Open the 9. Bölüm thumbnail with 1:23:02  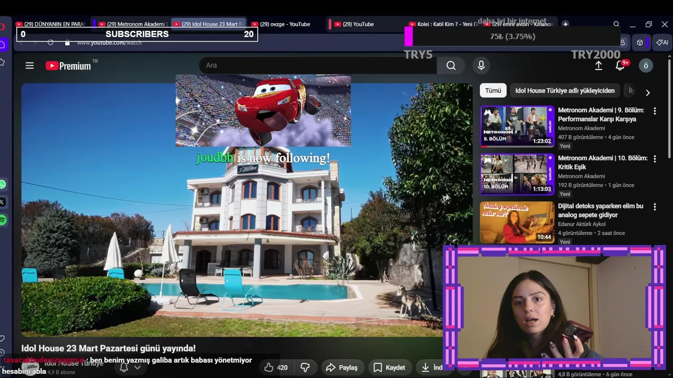(517, 126)
